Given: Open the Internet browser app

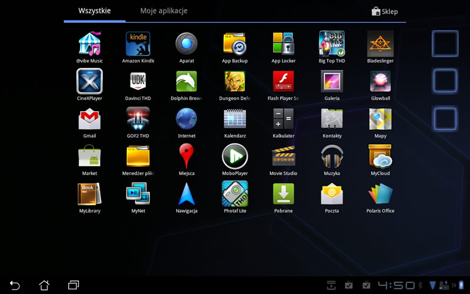Looking at the screenshot, I should (186, 119).
